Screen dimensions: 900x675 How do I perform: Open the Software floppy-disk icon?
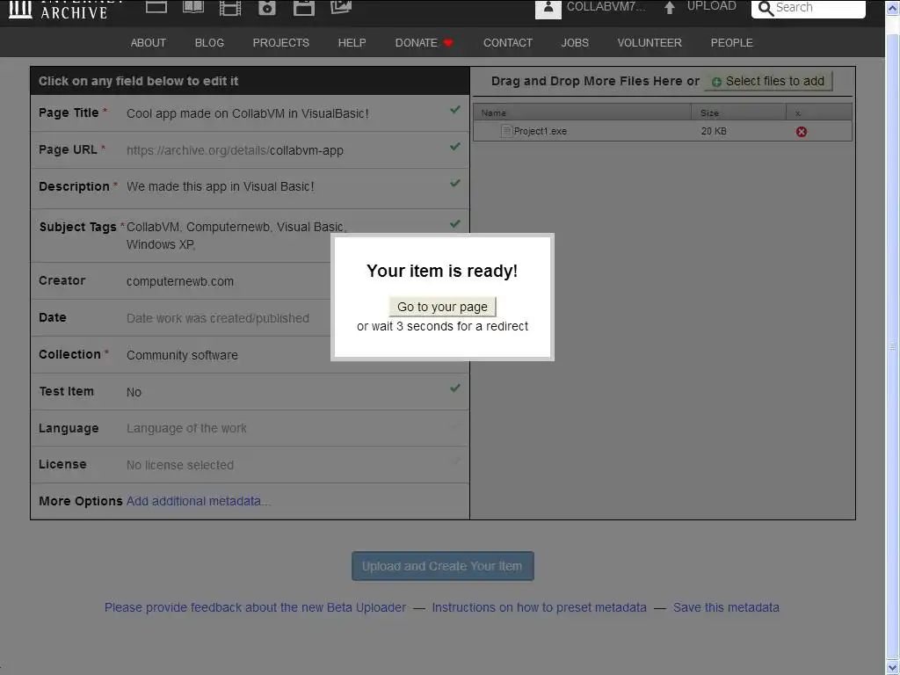[x=303, y=7]
